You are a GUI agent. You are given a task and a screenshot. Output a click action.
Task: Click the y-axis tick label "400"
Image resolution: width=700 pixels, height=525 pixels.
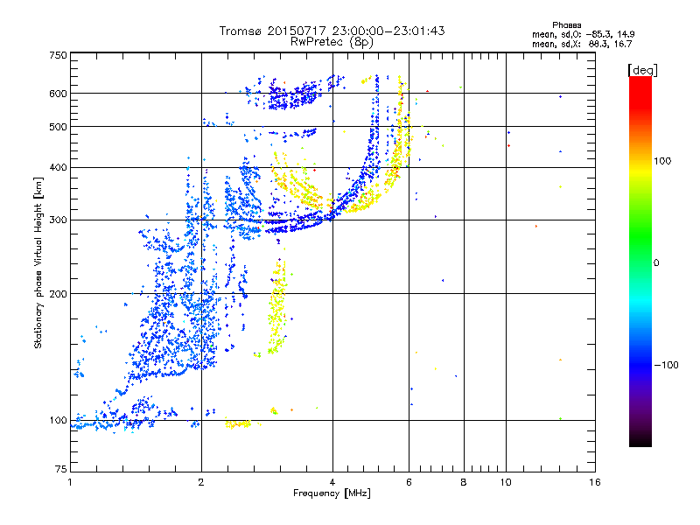point(58,167)
